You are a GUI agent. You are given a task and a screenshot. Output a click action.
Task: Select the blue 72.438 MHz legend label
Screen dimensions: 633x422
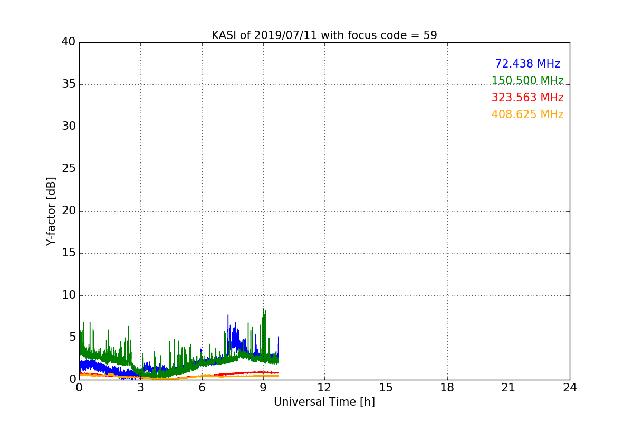(527, 64)
